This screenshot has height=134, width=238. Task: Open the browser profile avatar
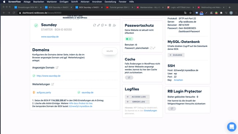(x=231, y=13)
